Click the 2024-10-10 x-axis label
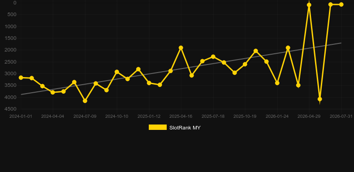 click(117, 116)
